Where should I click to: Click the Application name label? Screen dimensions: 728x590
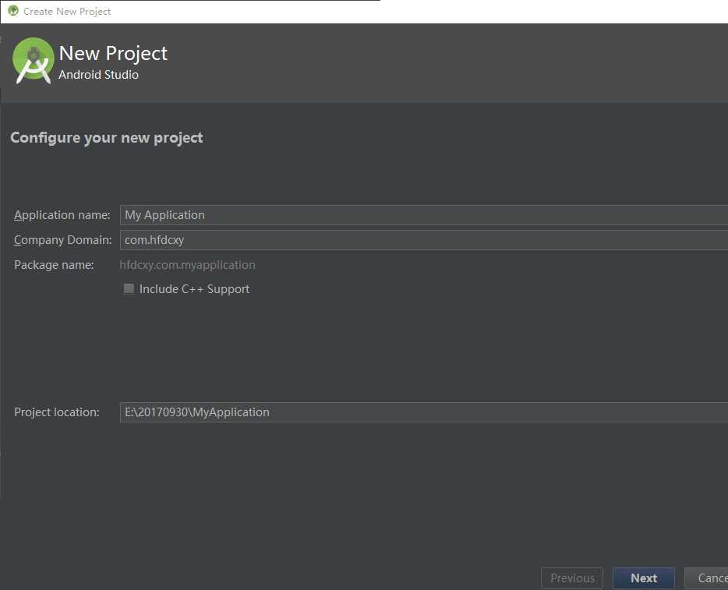pos(62,215)
